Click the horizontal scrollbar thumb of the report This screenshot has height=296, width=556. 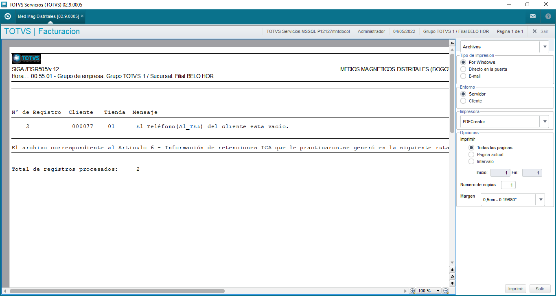tap(117, 291)
